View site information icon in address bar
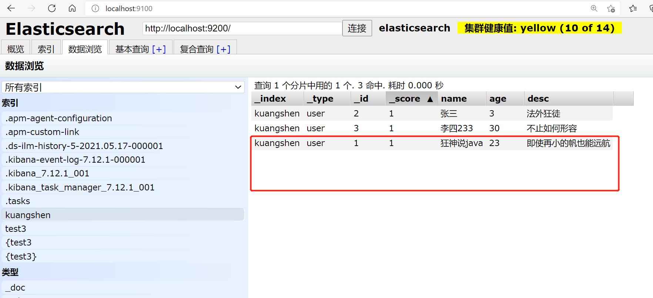Image resolution: width=653 pixels, height=298 pixels. point(95,8)
